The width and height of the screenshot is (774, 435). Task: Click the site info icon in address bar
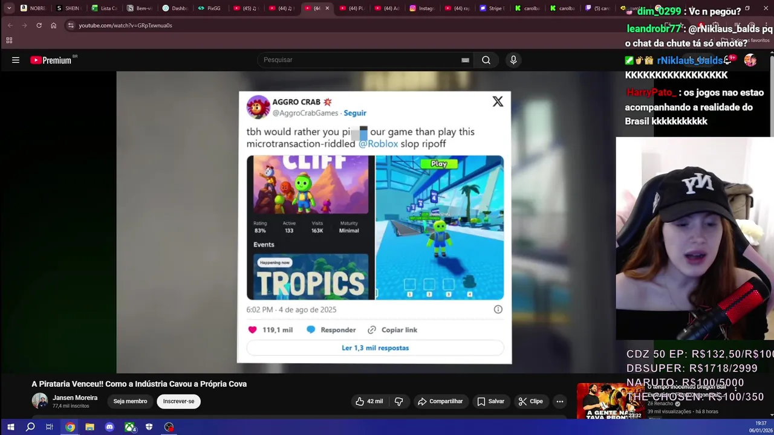(71, 25)
